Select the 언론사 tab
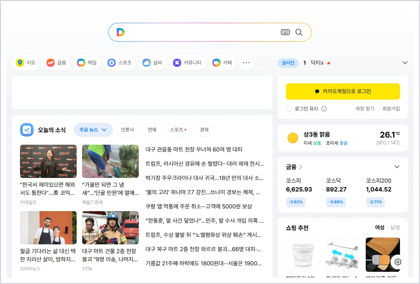This screenshot has height=284, width=420. 128,130
